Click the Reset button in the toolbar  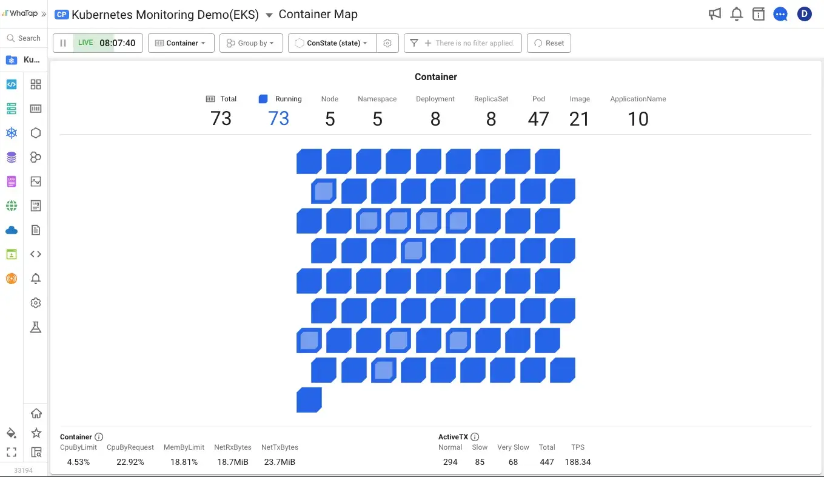[x=549, y=42]
